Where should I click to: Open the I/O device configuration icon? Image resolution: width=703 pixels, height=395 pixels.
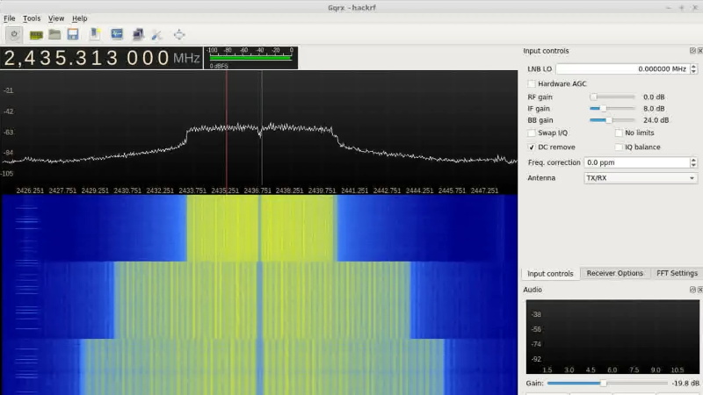tap(36, 35)
